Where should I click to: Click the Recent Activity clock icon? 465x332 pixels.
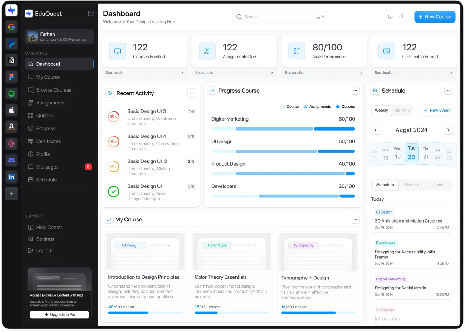110,93
